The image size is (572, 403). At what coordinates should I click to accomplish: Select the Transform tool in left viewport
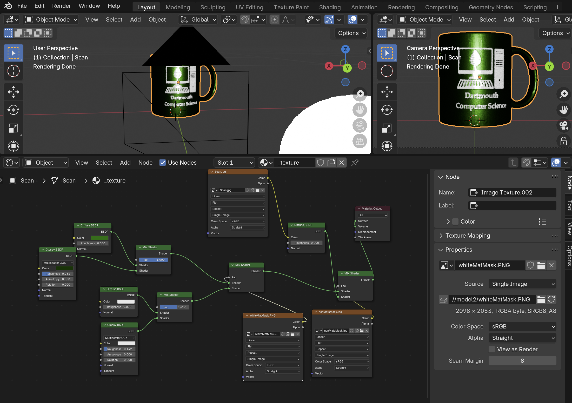tap(14, 146)
